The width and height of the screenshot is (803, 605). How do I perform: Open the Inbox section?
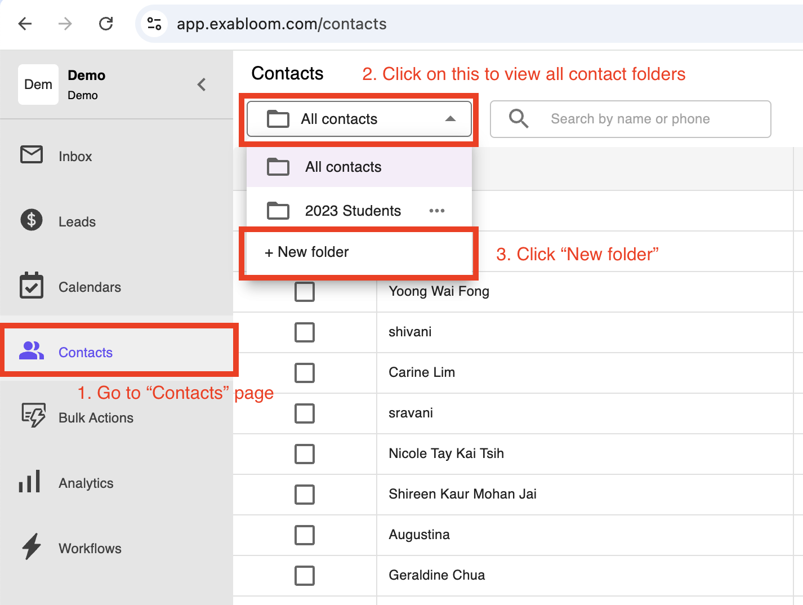tap(74, 156)
